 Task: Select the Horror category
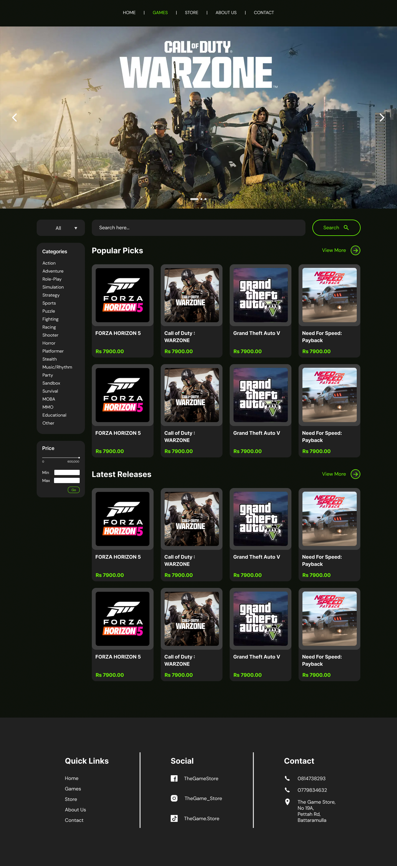(x=49, y=343)
